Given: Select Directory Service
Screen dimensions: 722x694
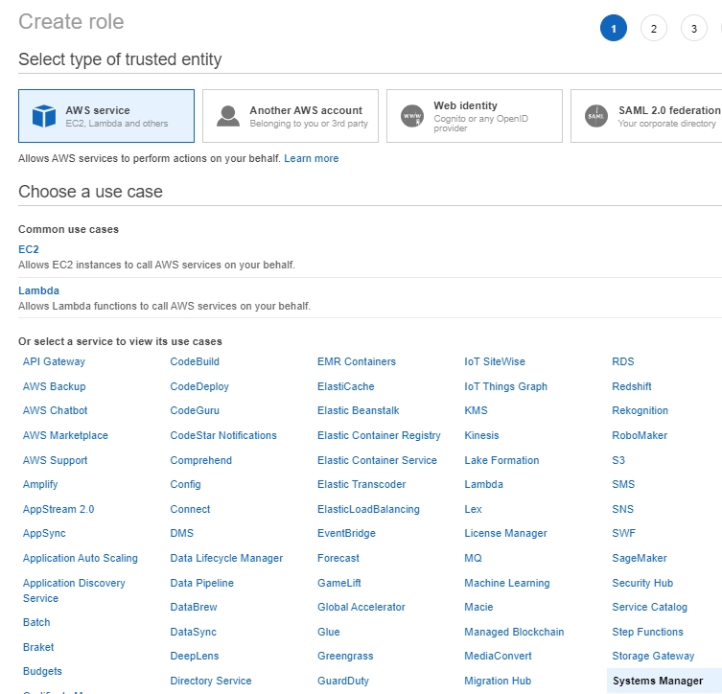Looking at the screenshot, I should click(211, 681).
